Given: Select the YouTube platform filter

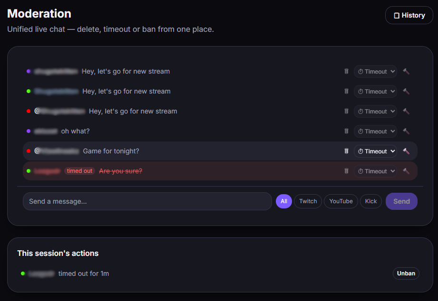Looking at the screenshot, I should click(341, 201).
